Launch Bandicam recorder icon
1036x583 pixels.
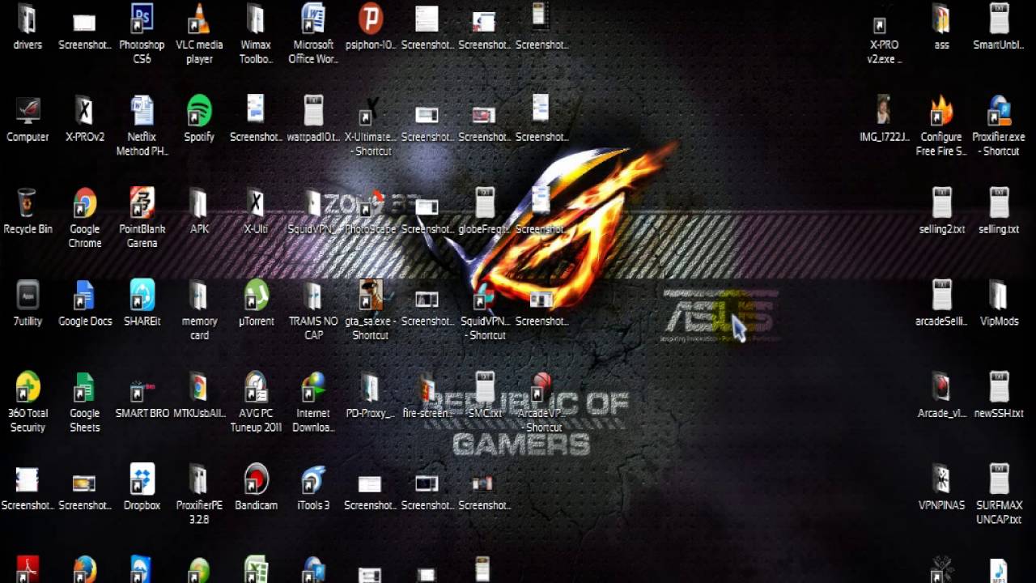click(x=256, y=479)
